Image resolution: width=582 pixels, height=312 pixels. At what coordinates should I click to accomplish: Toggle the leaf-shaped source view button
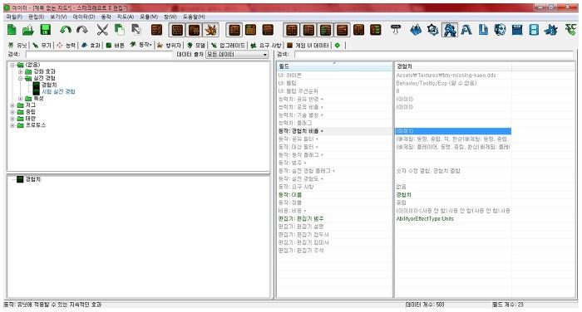click(211, 30)
